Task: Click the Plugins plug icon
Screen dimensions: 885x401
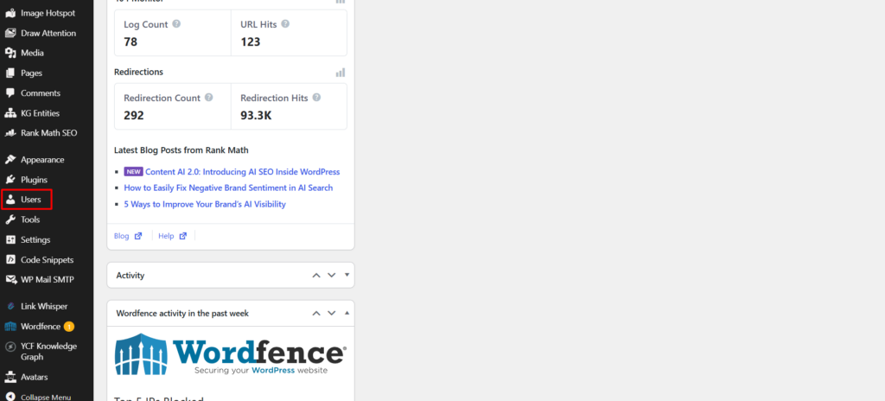Action: [x=10, y=180]
